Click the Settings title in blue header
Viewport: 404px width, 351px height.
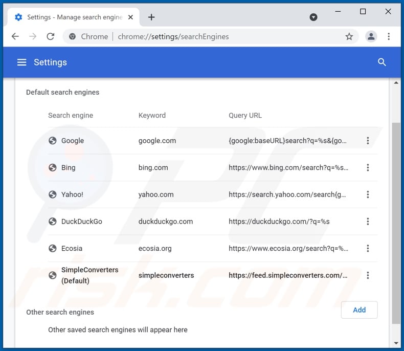point(50,62)
